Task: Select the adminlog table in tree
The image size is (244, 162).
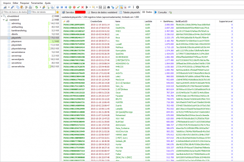Action: [16, 23]
